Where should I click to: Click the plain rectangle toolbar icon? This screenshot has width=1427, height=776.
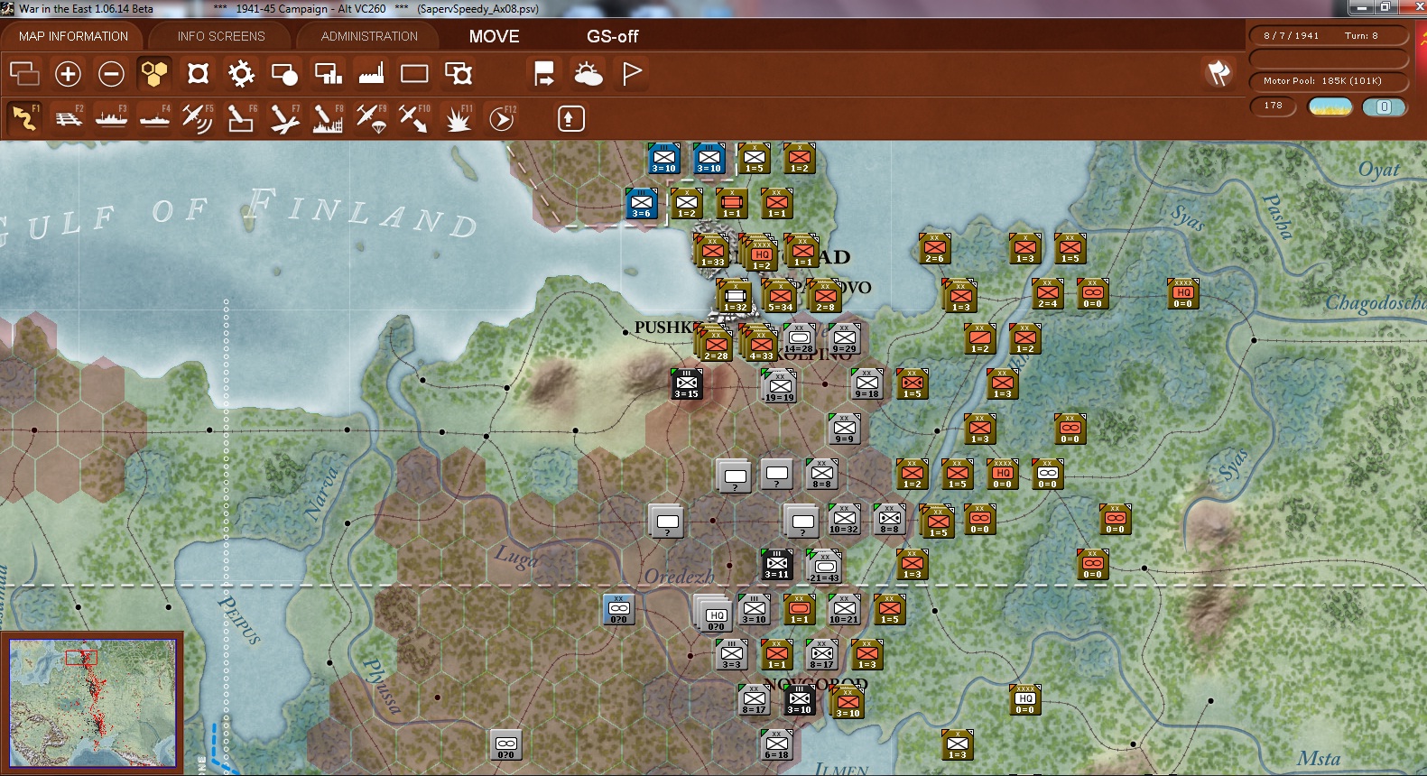414,73
